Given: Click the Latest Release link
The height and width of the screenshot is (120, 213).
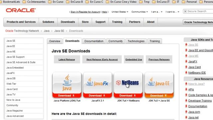Looking at the screenshot, I should click(x=67, y=59).
